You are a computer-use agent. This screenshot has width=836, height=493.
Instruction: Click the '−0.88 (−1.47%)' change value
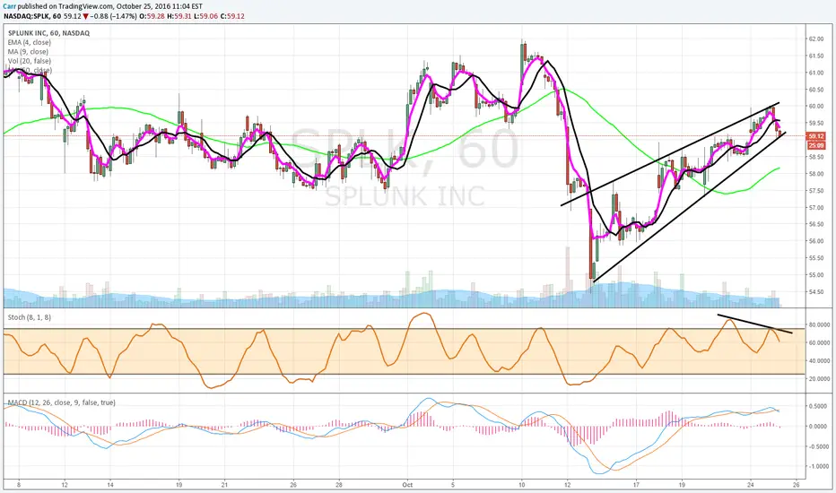(113, 16)
